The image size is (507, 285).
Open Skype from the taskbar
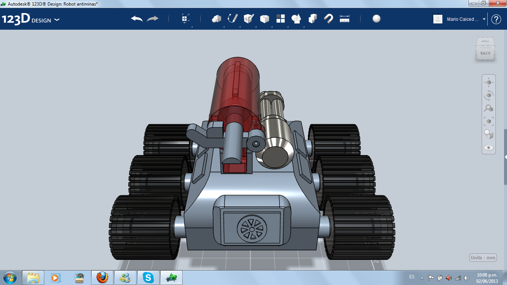[148, 278]
